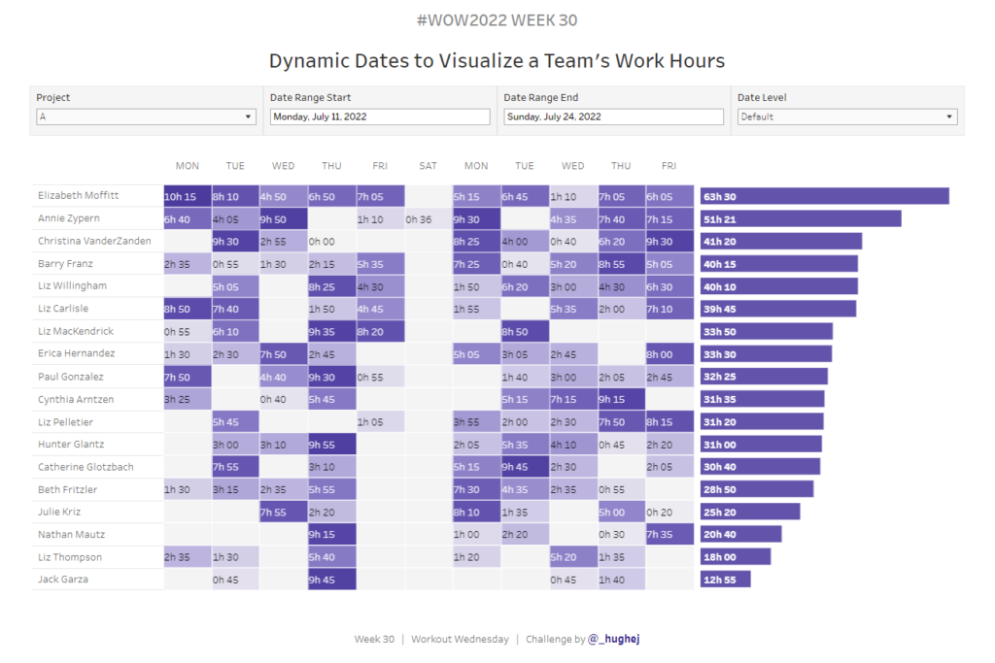
Task: Click the Date Range End input field
Action: [x=613, y=116]
